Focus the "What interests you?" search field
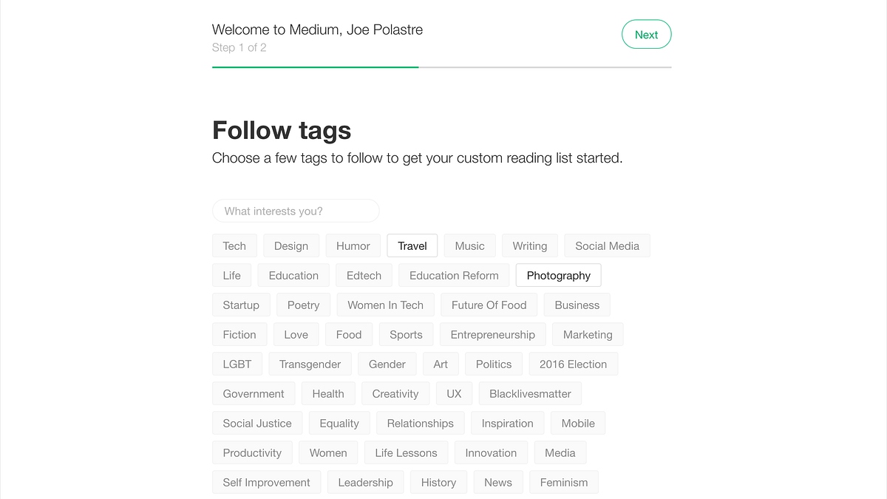Image resolution: width=887 pixels, height=499 pixels. point(296,211)
